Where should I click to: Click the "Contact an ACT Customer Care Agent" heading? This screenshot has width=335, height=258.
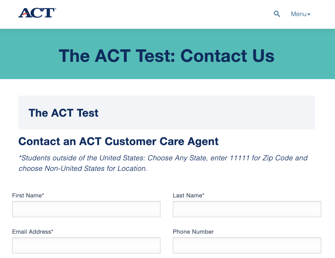[118, 142]
